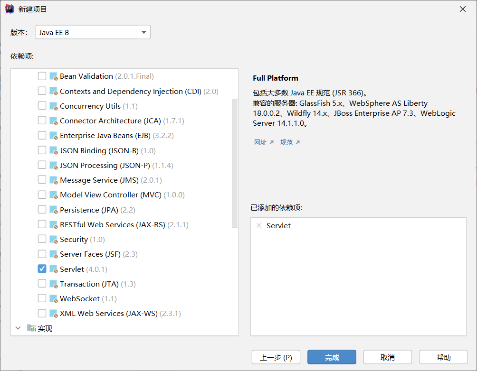Click the XML Web Services library icon
The image size is (477, 371).
pos(54,313)
